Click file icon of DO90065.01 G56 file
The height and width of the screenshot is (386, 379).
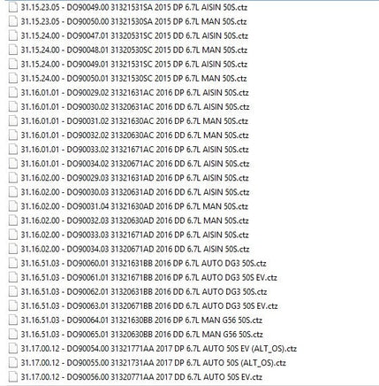(13, 334)
